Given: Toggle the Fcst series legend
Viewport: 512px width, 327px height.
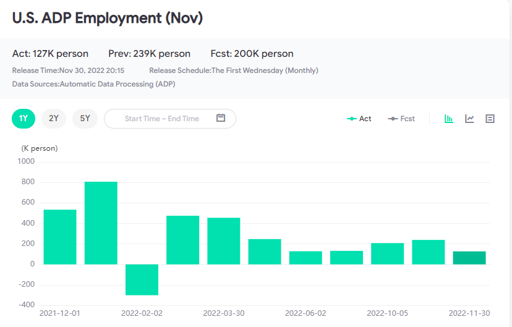Looking at the screenshot, I should coord(401,119).
